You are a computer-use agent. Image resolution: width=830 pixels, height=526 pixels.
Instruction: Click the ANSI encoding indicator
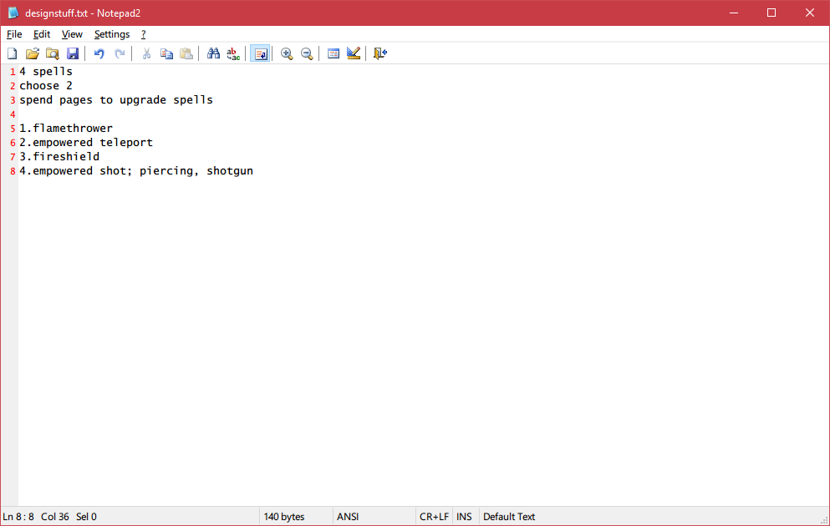348,516
